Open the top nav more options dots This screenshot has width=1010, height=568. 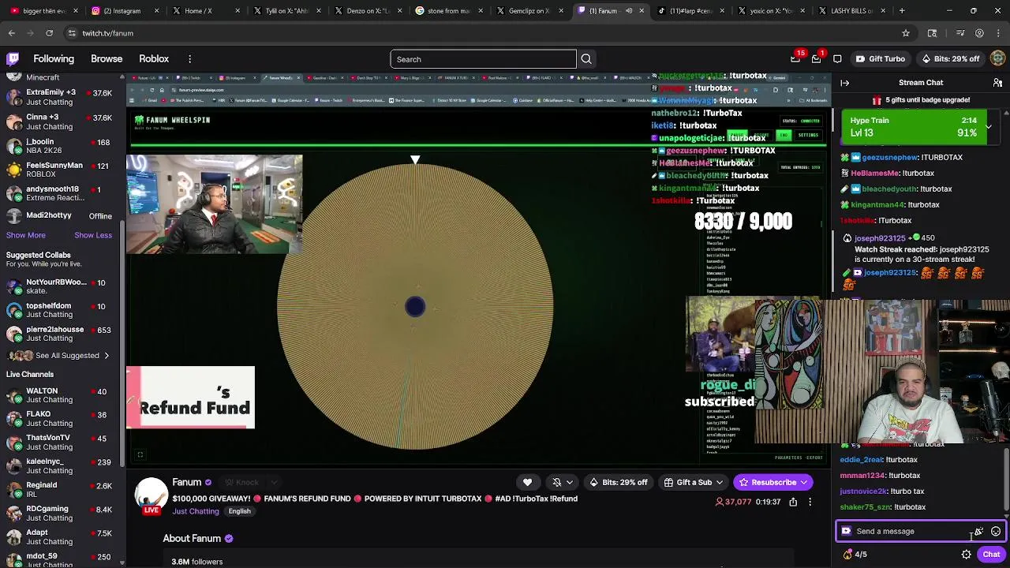point(189,59)
